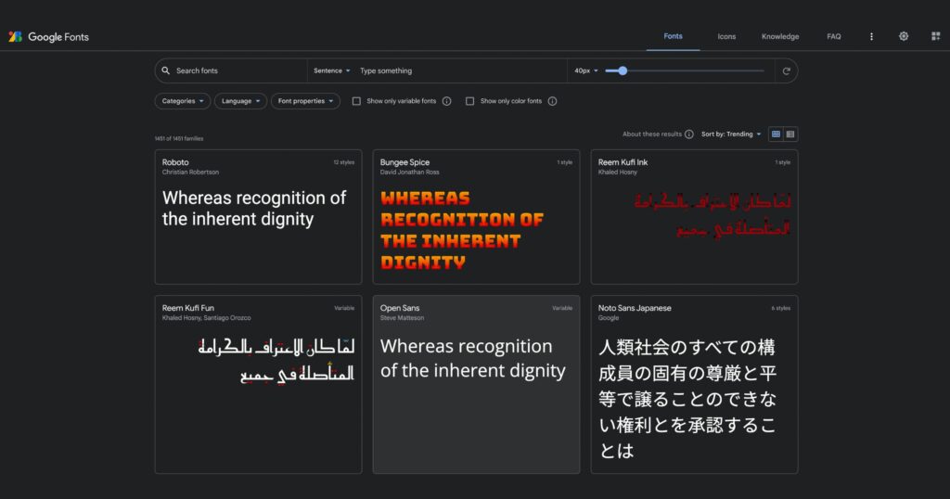Viewport: 950px width, 499px height.
Task: Click info icon beside color fonts
Action: 552,101
